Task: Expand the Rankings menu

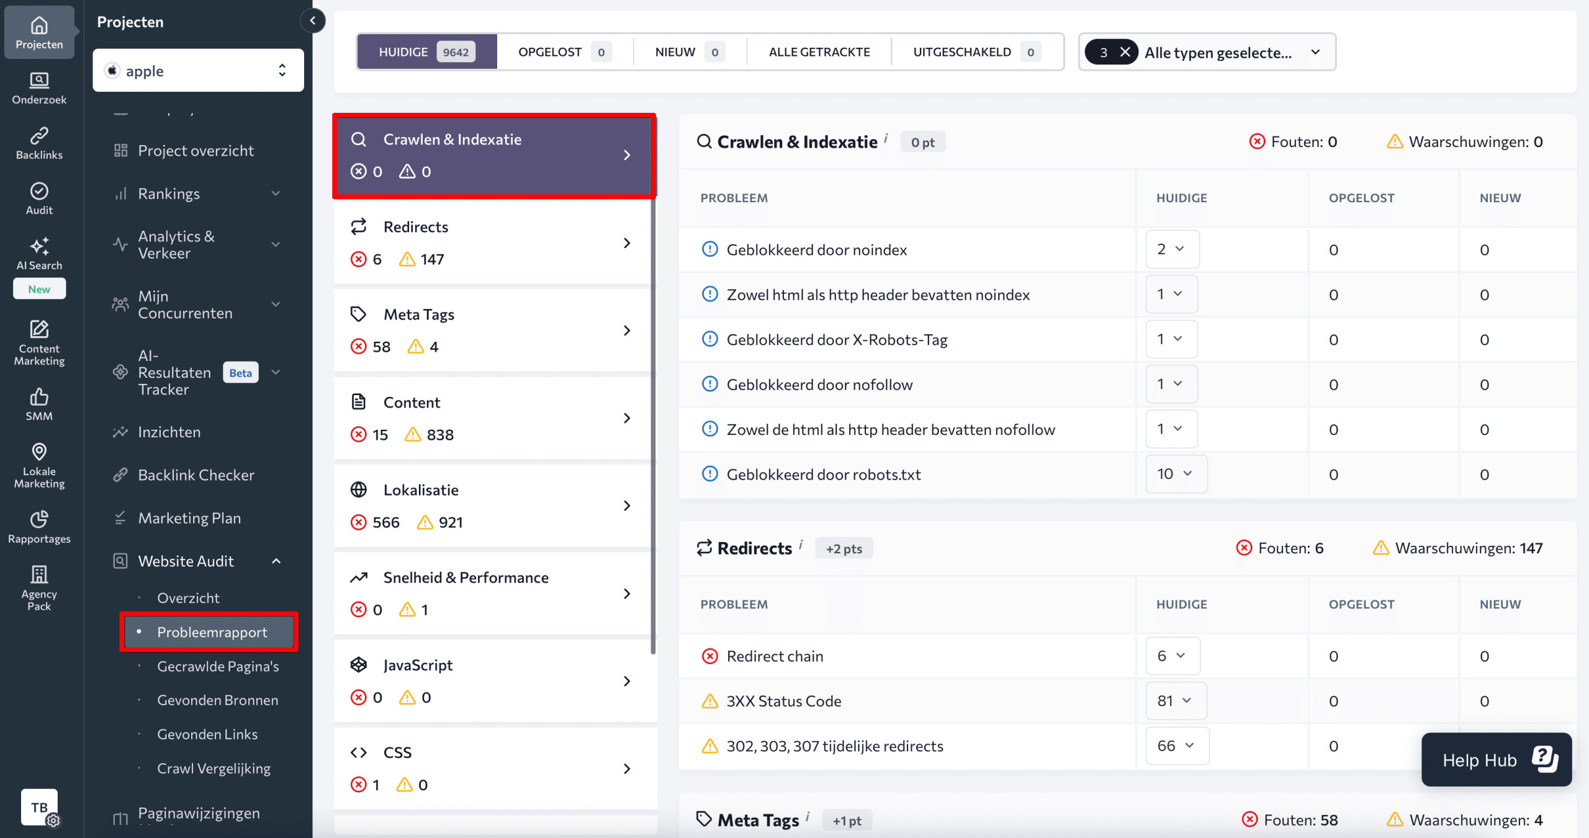Action: (x=276, y=194)
